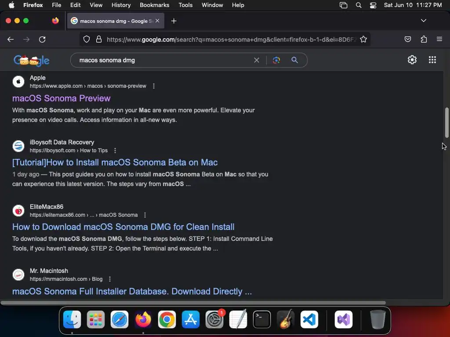Submit search with the magnifier icon

point(294,60)
